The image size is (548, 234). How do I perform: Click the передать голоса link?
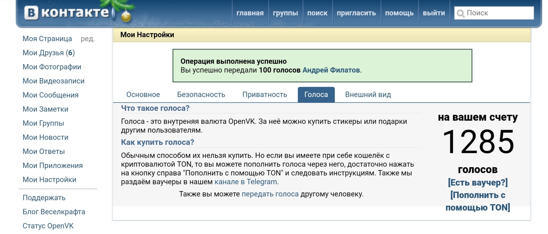pos(270,194)
